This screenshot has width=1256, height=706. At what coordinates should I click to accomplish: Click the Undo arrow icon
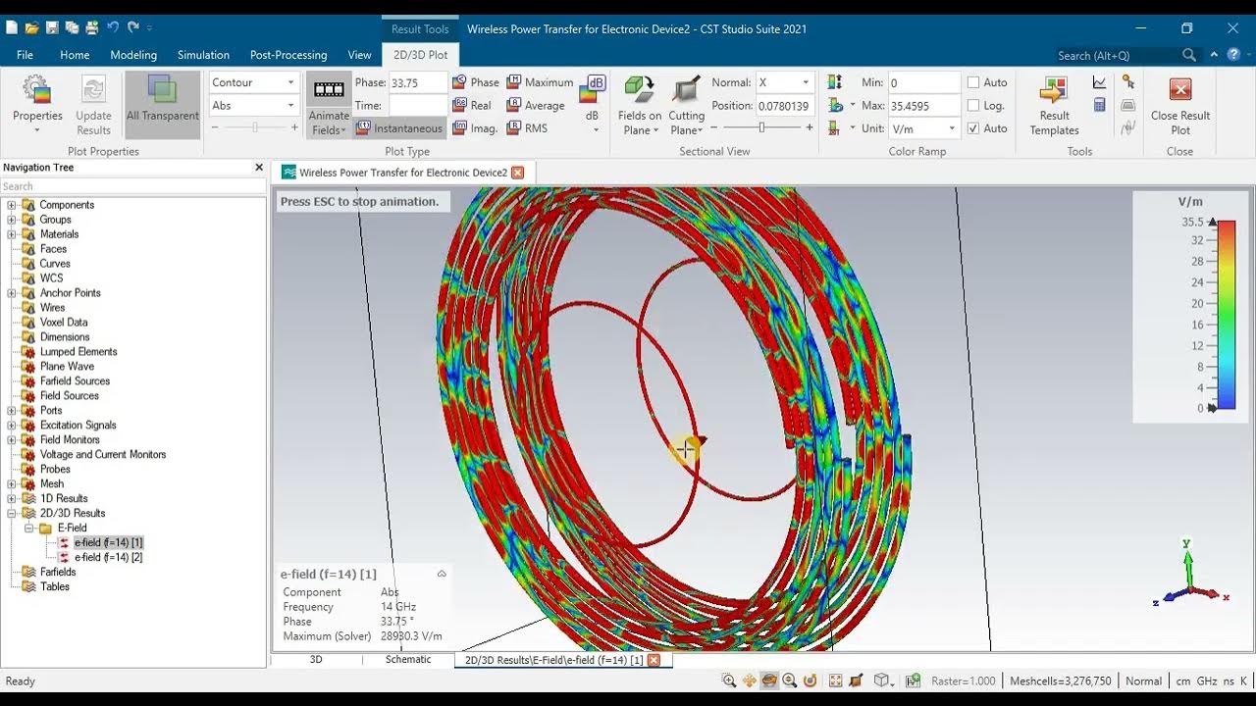(113, 28)
